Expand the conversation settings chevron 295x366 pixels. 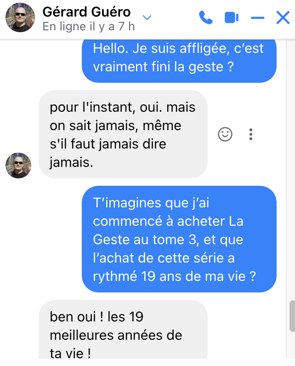[147, 18]
